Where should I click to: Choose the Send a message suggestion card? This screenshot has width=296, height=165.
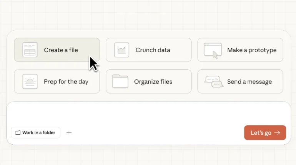pyautogui.click(x=240, y=81)
